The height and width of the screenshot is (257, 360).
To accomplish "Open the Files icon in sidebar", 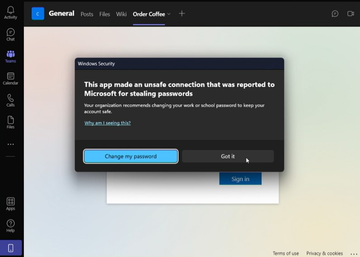I will (x=10, y=122).
